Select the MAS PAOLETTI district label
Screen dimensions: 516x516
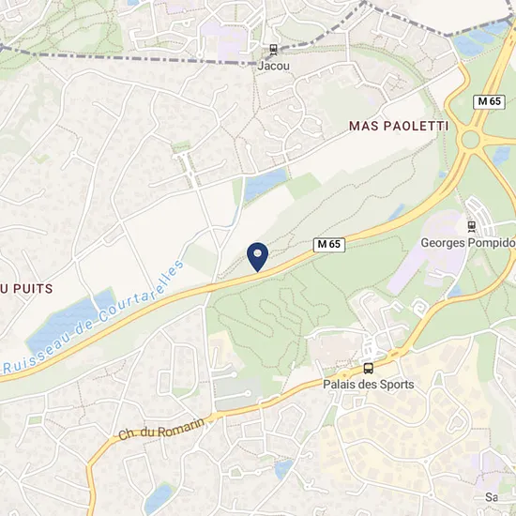click(399, 126)
